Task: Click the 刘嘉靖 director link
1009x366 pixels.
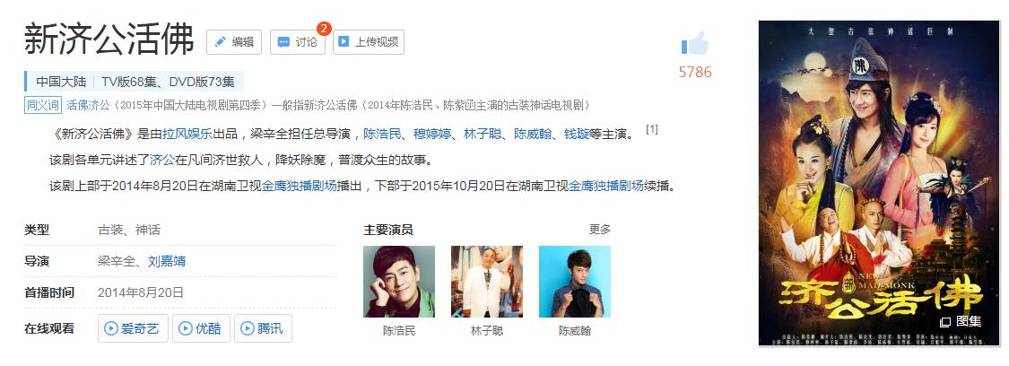Action: [167, 261]
